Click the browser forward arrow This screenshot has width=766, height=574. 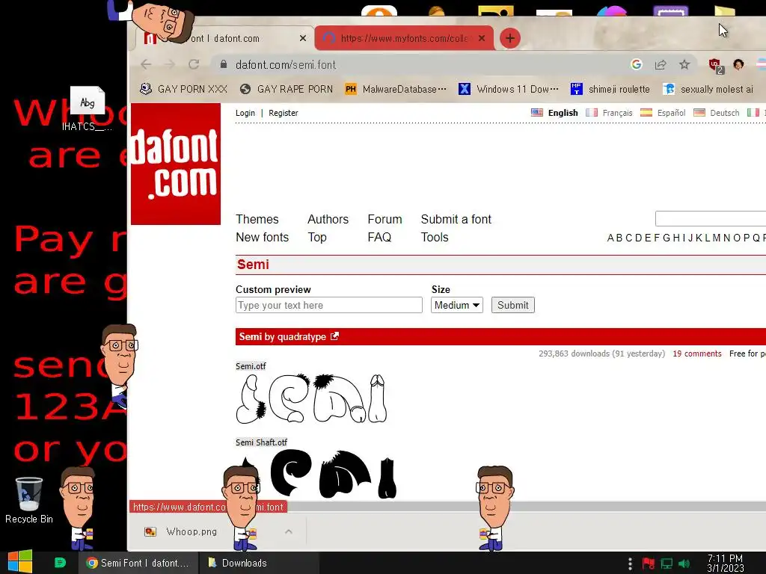point(170,64)
